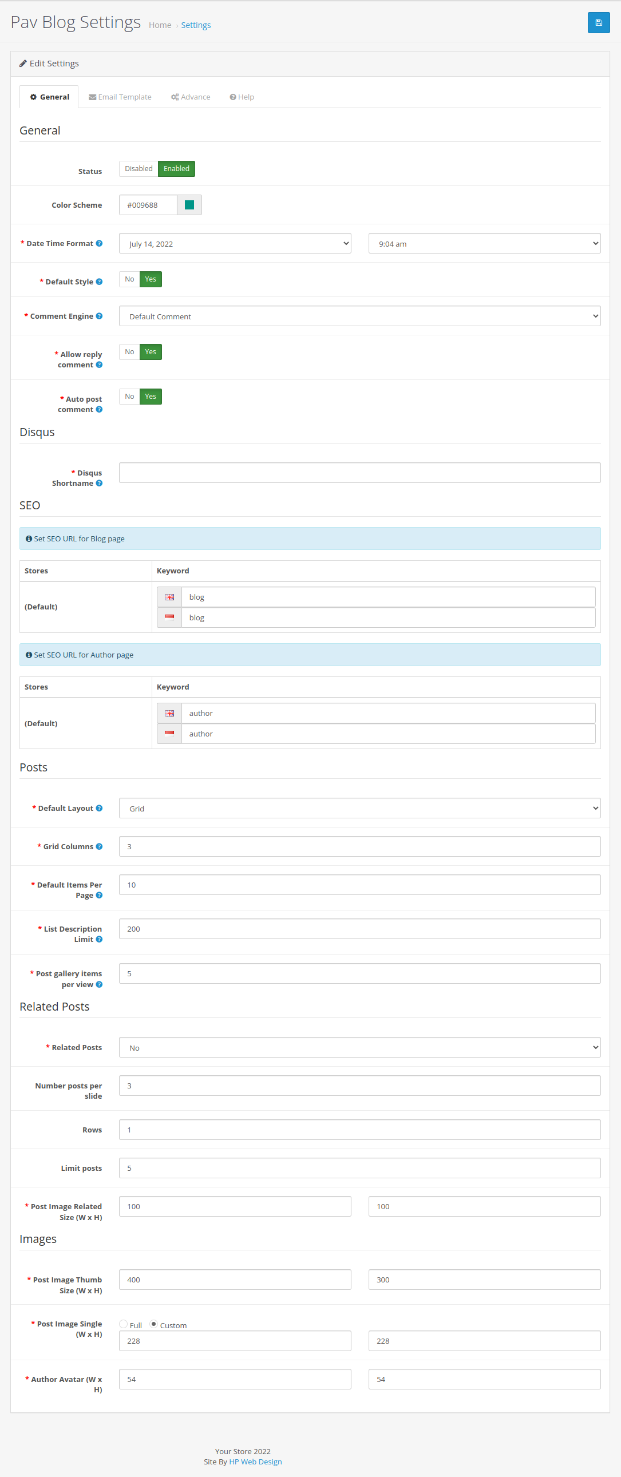621x1477 pixels.
Task: Click the teal color scheme swatch
Action: click(x=189, y=205)
